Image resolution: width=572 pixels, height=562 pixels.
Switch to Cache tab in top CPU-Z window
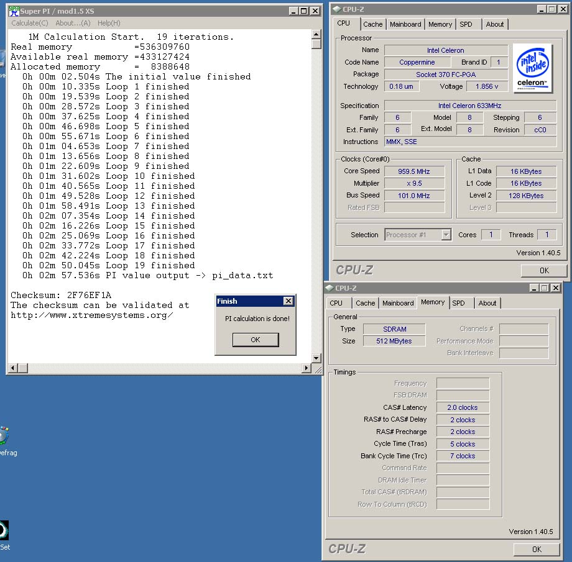pyautogui.click(x=373, y=24)
